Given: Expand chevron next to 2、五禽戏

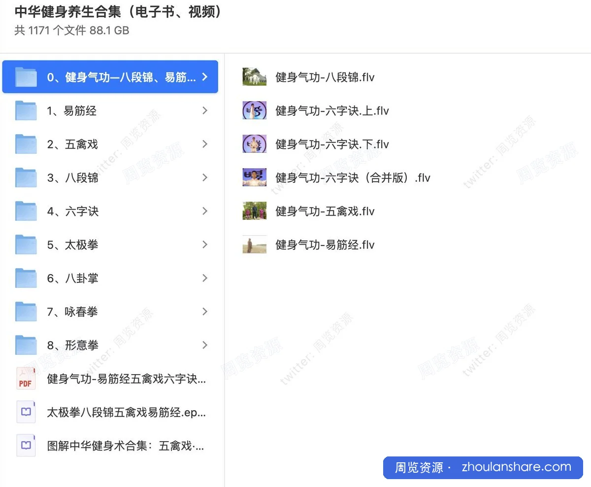Looking at the screenshot, I should click(205, 144).
